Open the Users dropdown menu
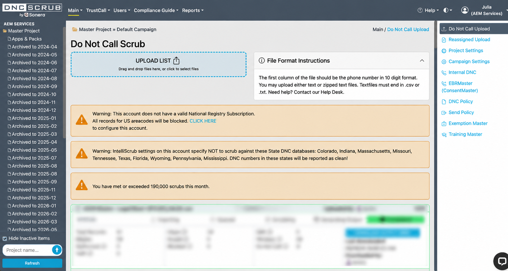The image size is (508, 271). point(122,10)
